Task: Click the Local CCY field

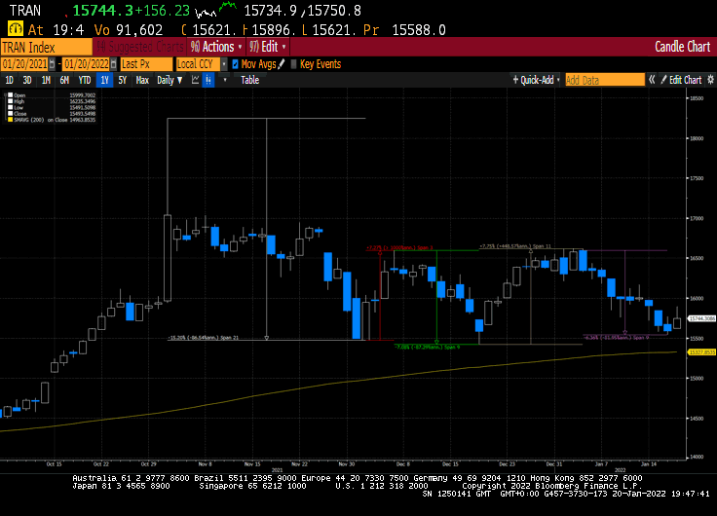Action: [x=199, y=64]
